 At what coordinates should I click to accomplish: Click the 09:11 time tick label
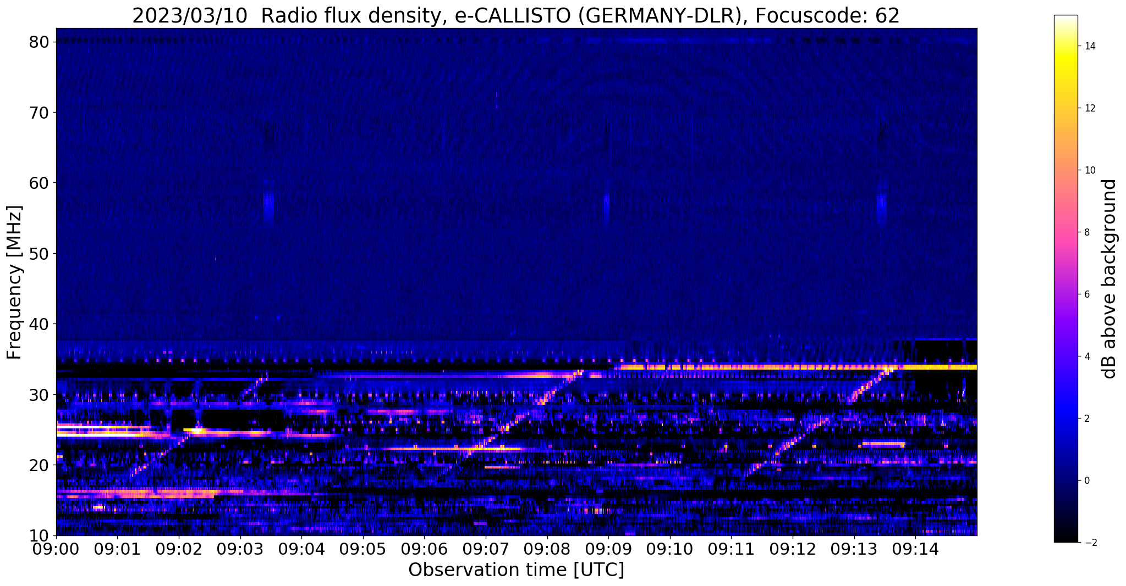point(731,549)
